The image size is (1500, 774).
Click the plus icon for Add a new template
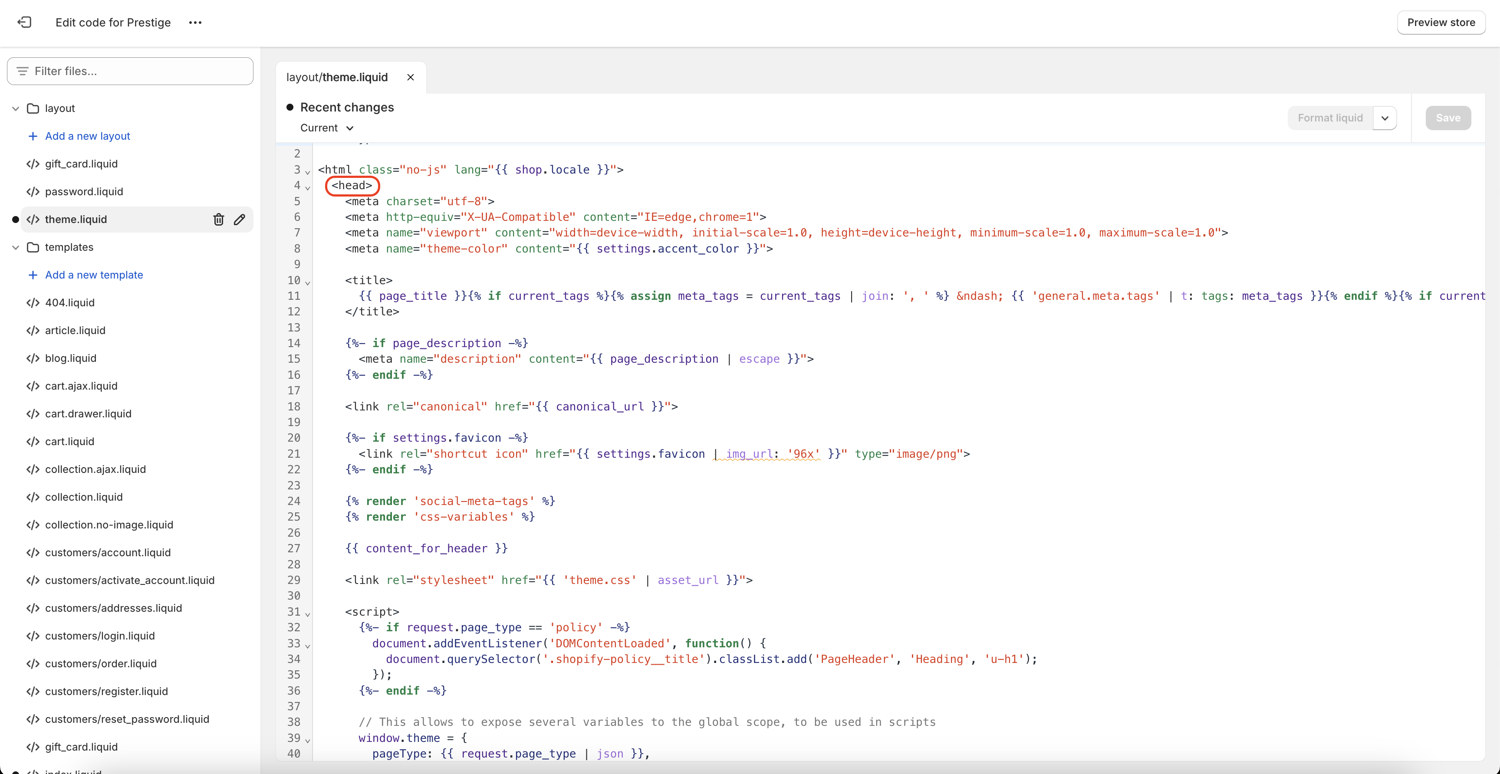pos(33,275)
